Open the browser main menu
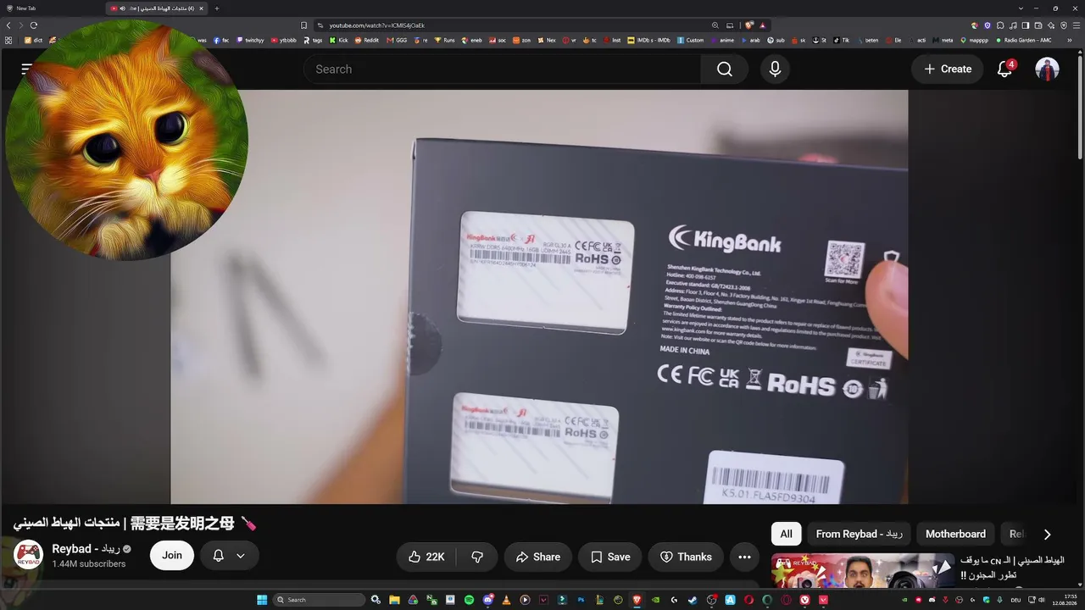Screen dimensions: 1085x610 click(1077, 25)
